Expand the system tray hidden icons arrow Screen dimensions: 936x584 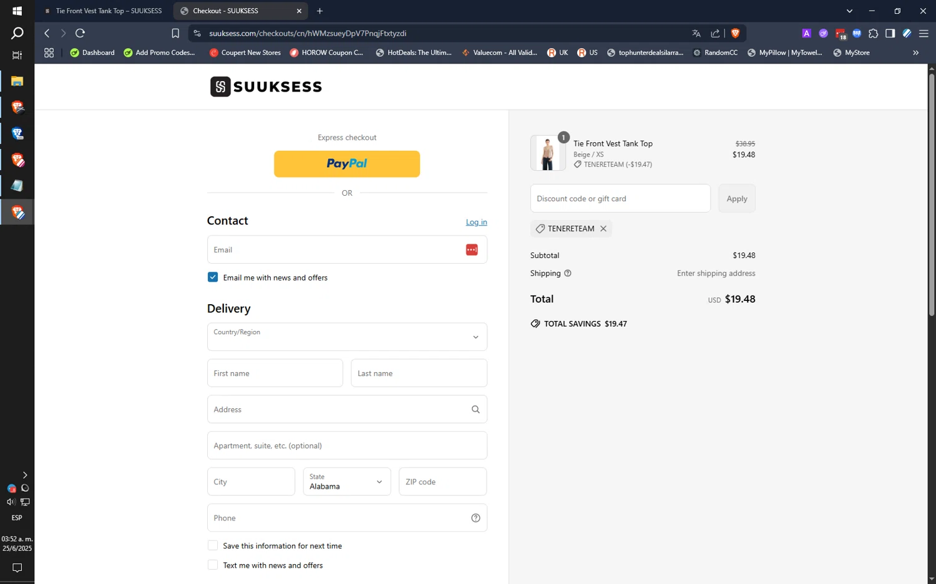pyautogui.click(x=24, y=475)
